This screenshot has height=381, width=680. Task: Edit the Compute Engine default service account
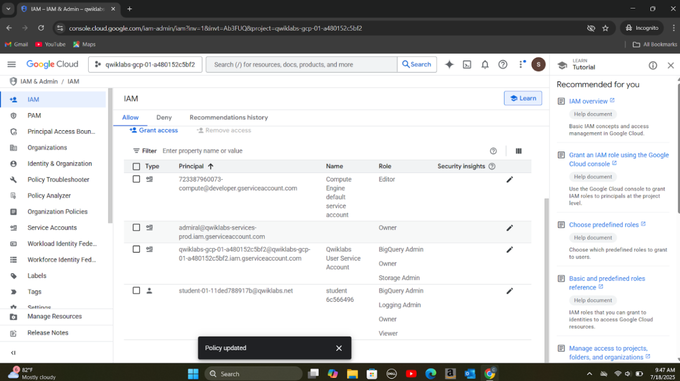509,180
